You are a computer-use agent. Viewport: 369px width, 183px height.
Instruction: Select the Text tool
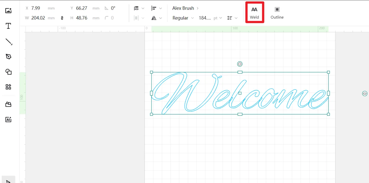8,26
